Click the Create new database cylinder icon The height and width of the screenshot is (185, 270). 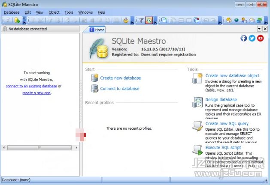[94, 78]
